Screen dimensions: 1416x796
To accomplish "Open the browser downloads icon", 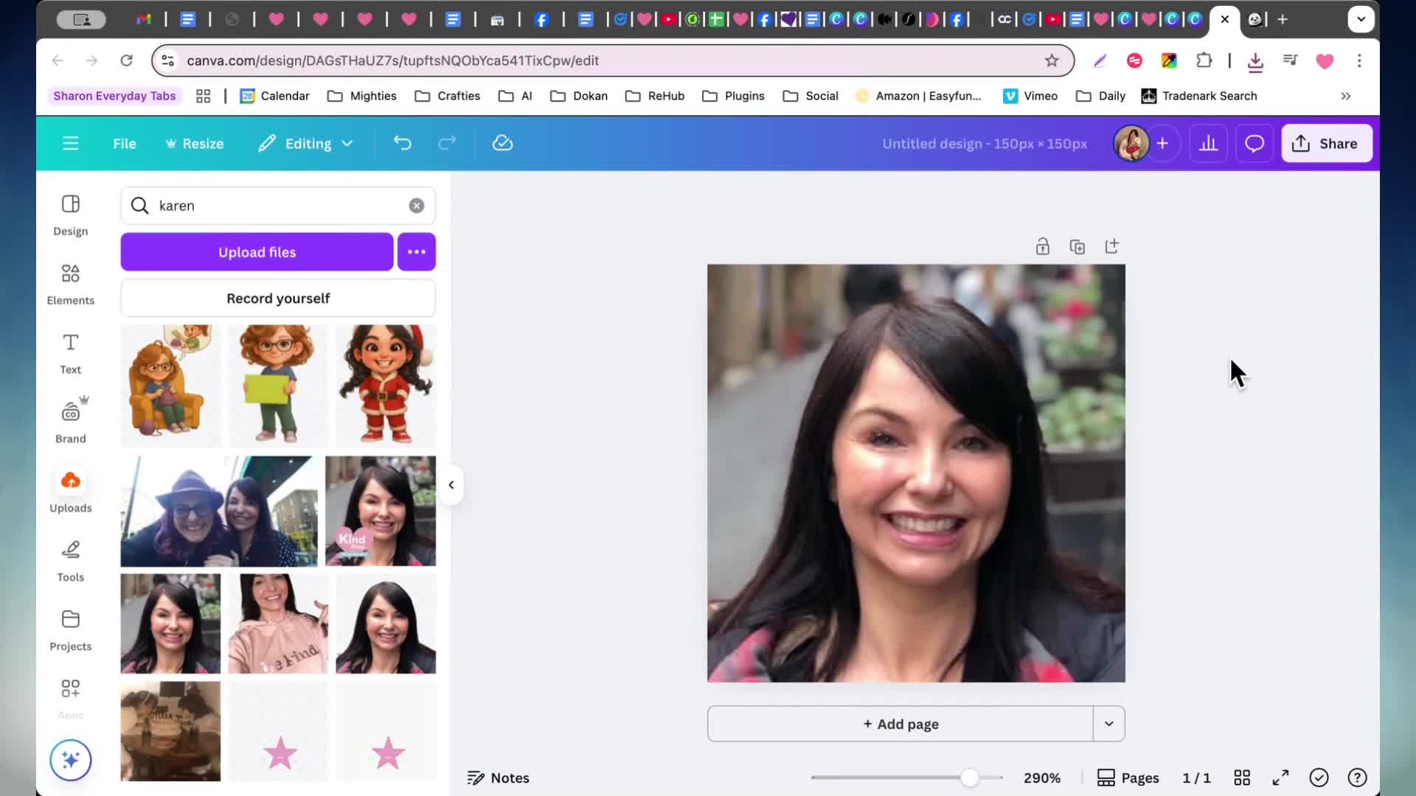I will (1255, 61).
